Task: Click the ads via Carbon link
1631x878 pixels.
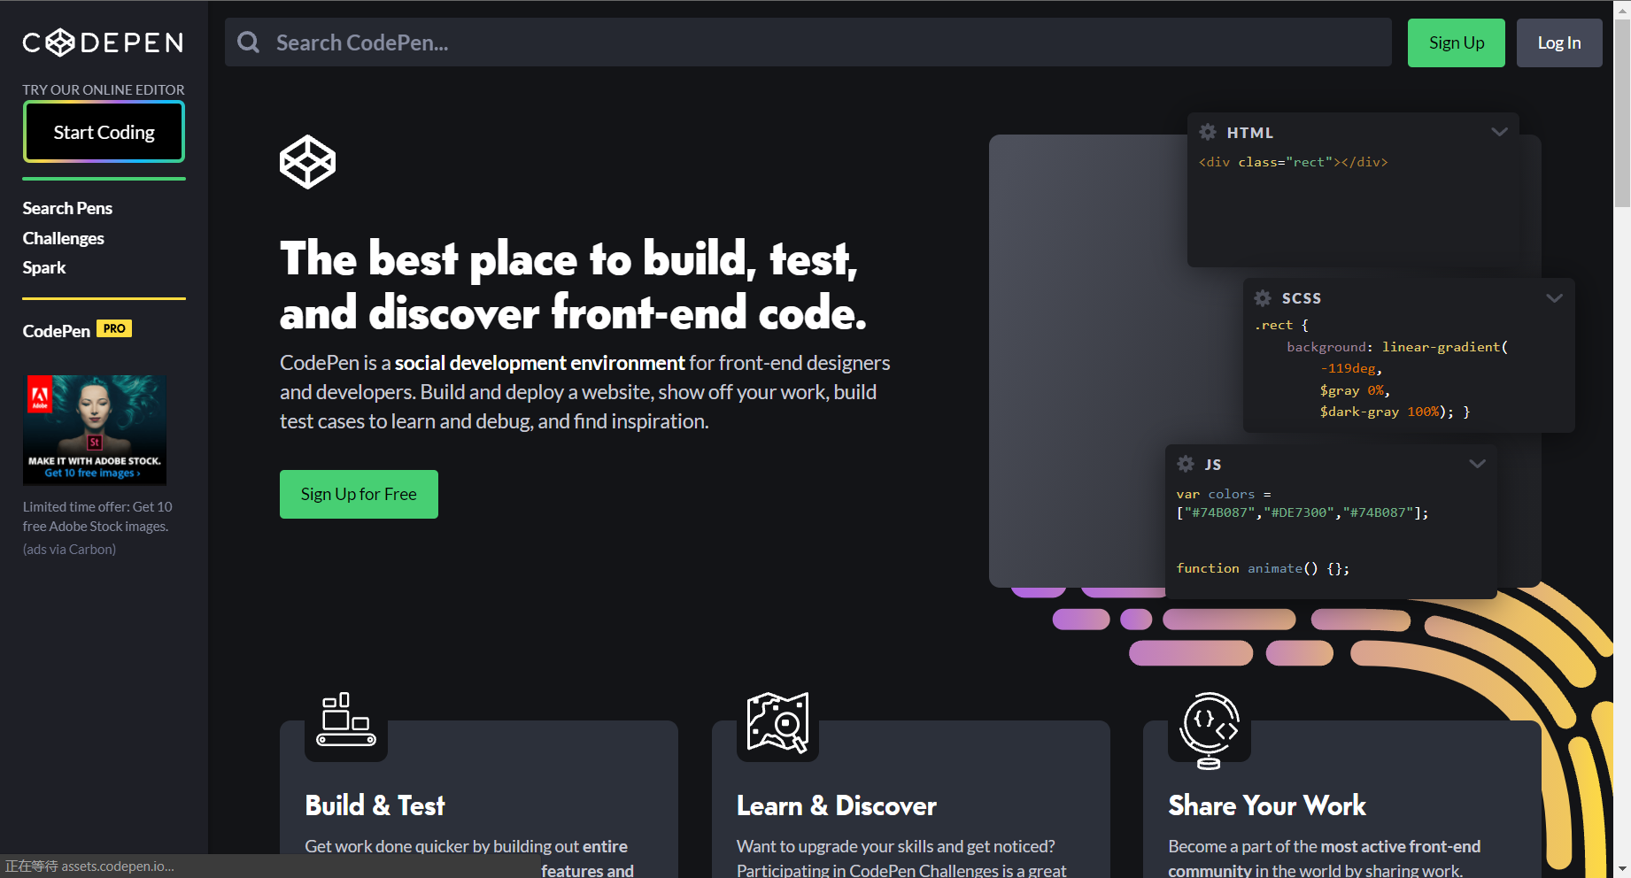Action: (69, 550)
